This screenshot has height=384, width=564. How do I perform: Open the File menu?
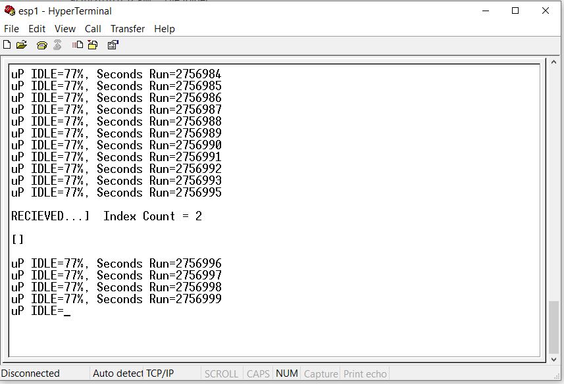click(x=11, y=29)
